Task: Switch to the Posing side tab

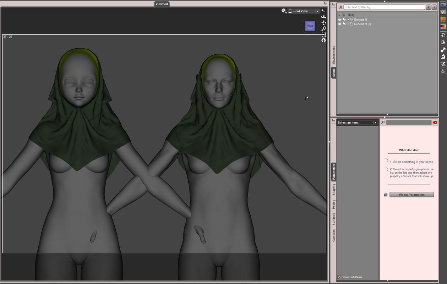Action: (x=334, y=204)
